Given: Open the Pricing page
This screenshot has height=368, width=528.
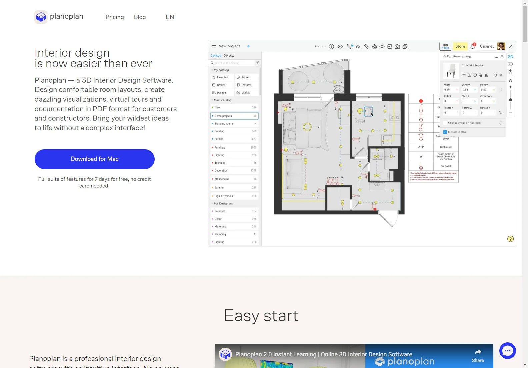Looking at the screenshot, I should 115,17.
